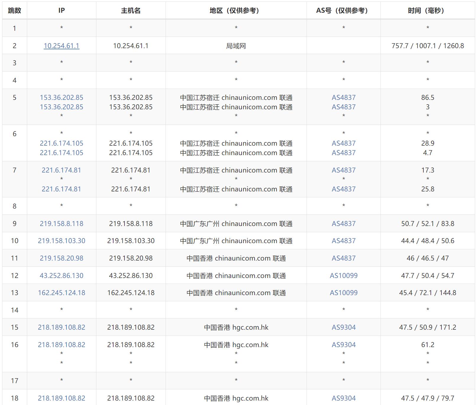Open hop 16 IP link 218.189.108.82
The width and height of the screenshot is (476, 405).
pyautogui.click(x=61, y=345)
